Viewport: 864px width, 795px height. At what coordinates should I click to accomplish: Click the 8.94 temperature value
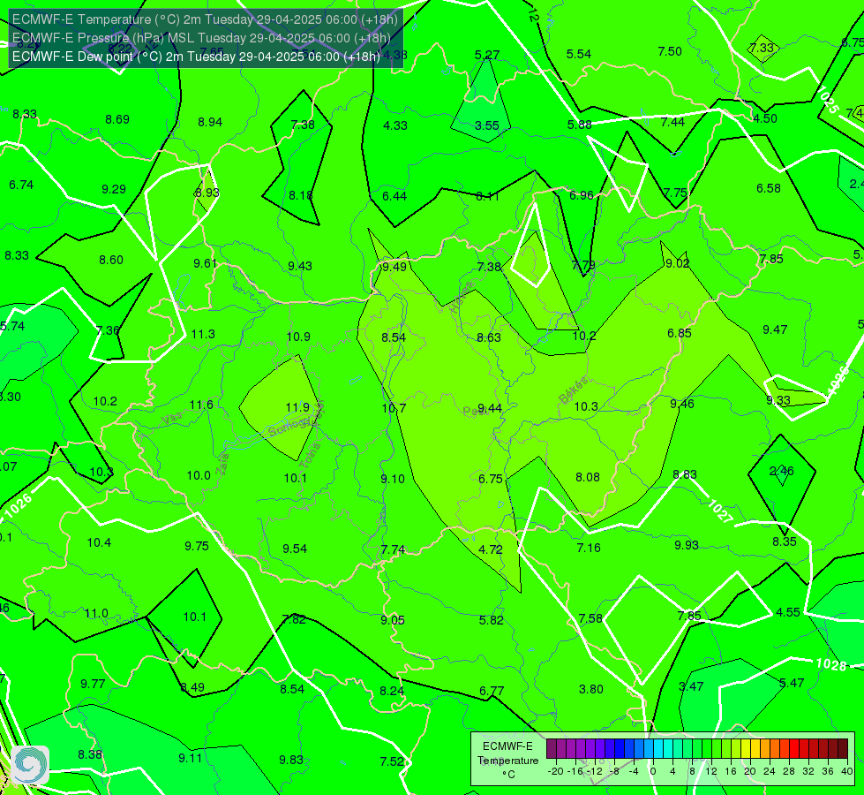pyautogui.click(x=210, y=122)
